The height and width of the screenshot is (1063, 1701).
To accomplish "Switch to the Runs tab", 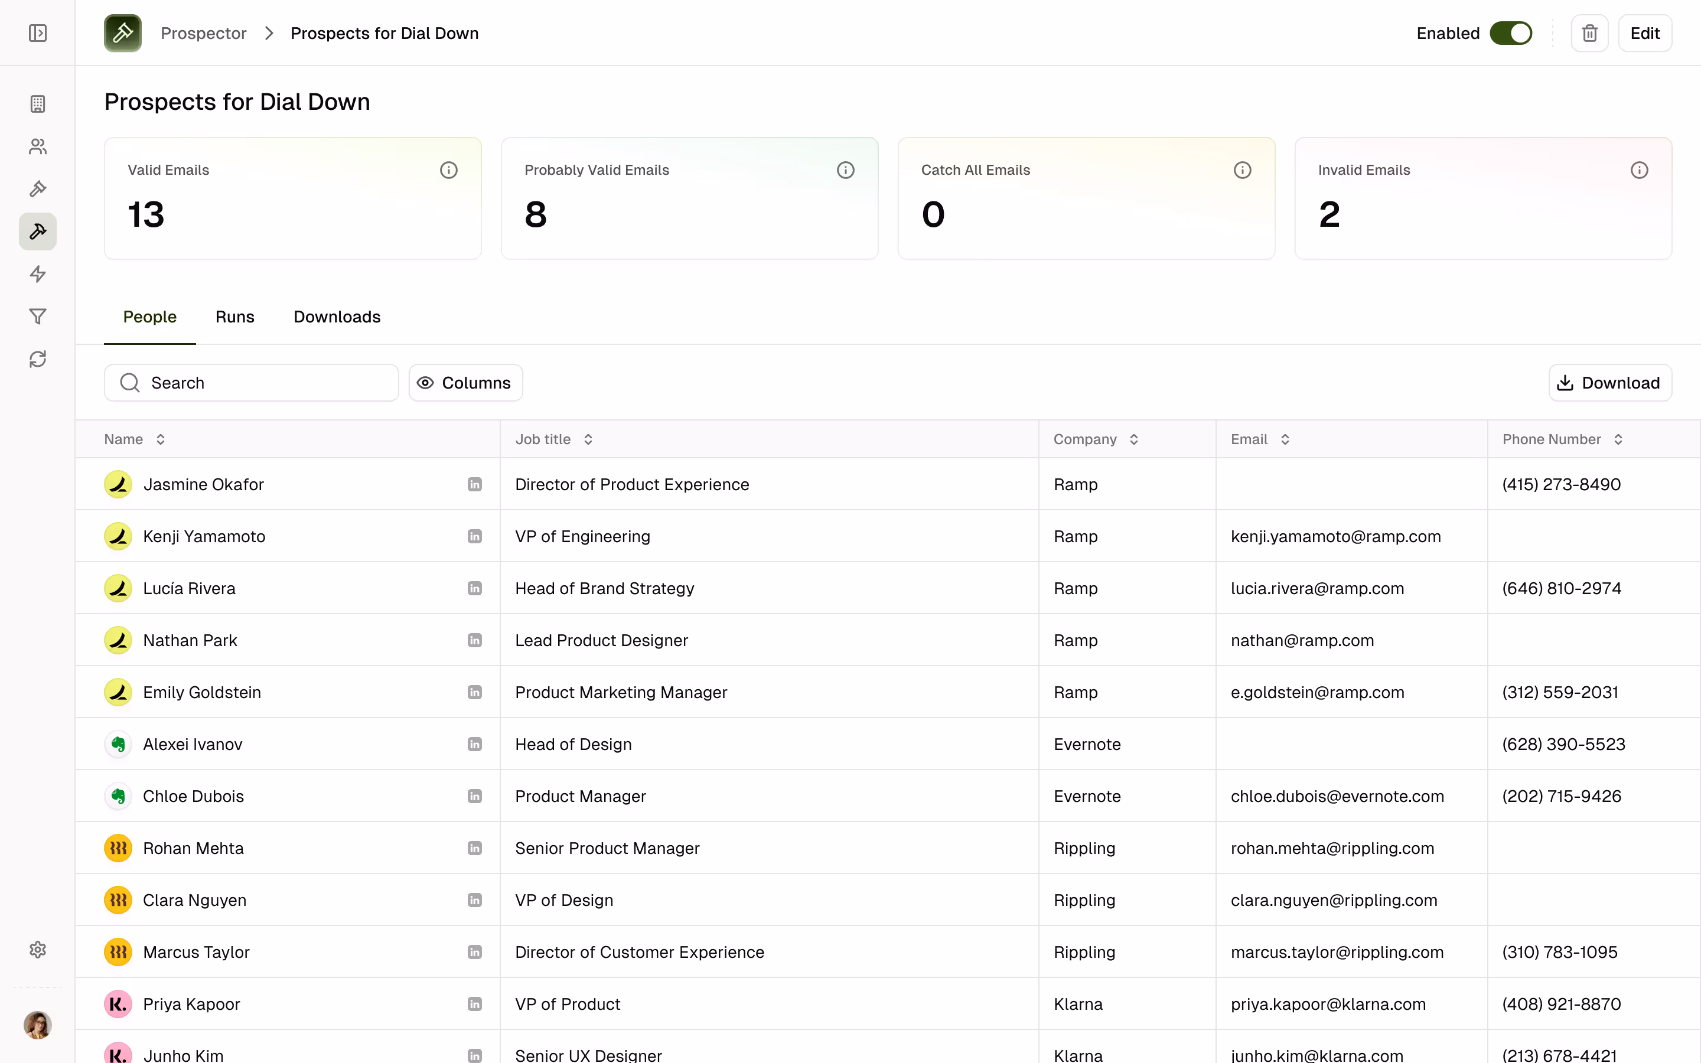I will coord(234,317).
